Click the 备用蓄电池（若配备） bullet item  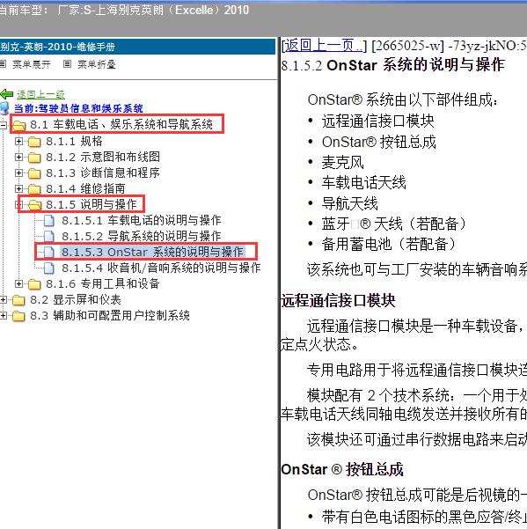click(x=389, y=244)
